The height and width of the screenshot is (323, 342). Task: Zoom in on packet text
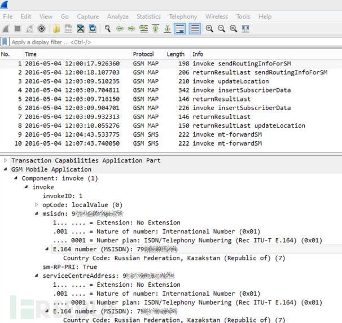[x=209, y=29]
